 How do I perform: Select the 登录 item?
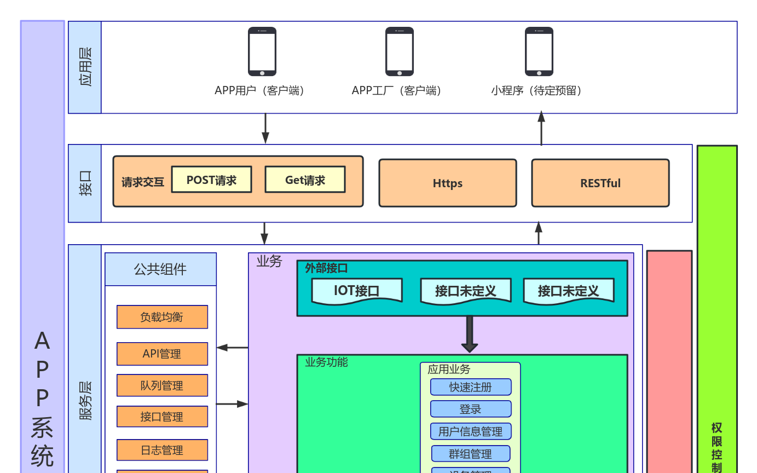click(471, 409)
